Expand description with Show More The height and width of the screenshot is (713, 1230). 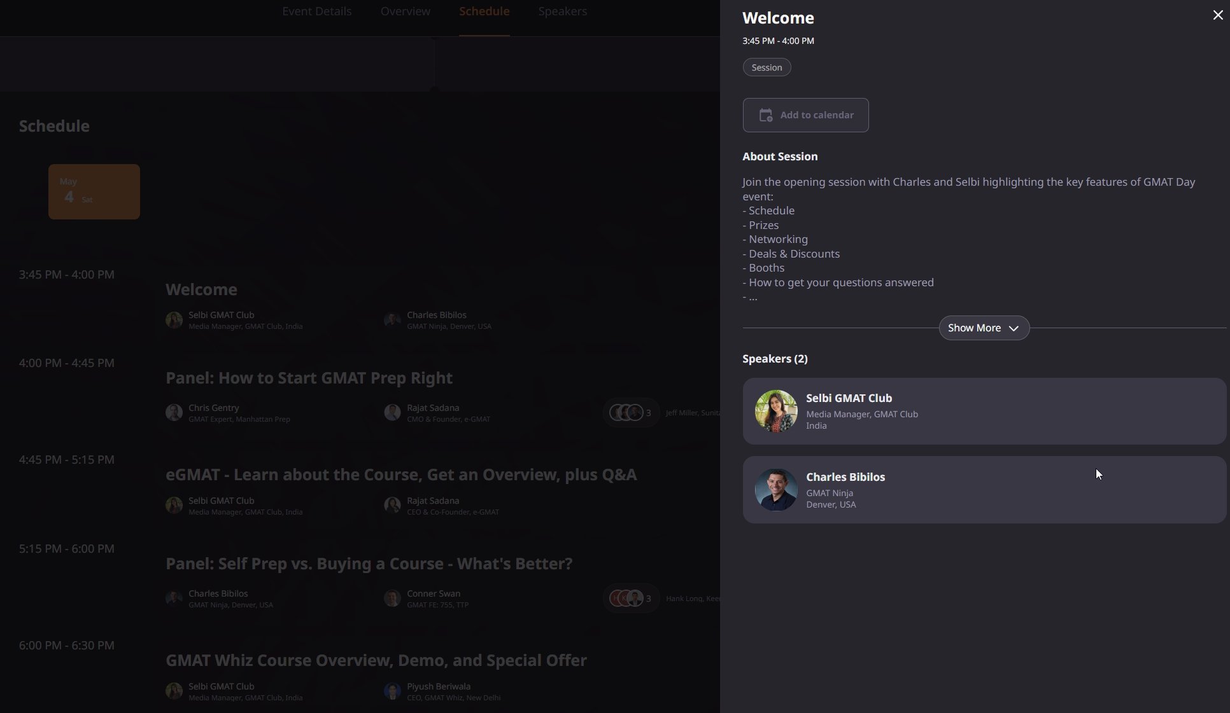click(x=984, y=328)
